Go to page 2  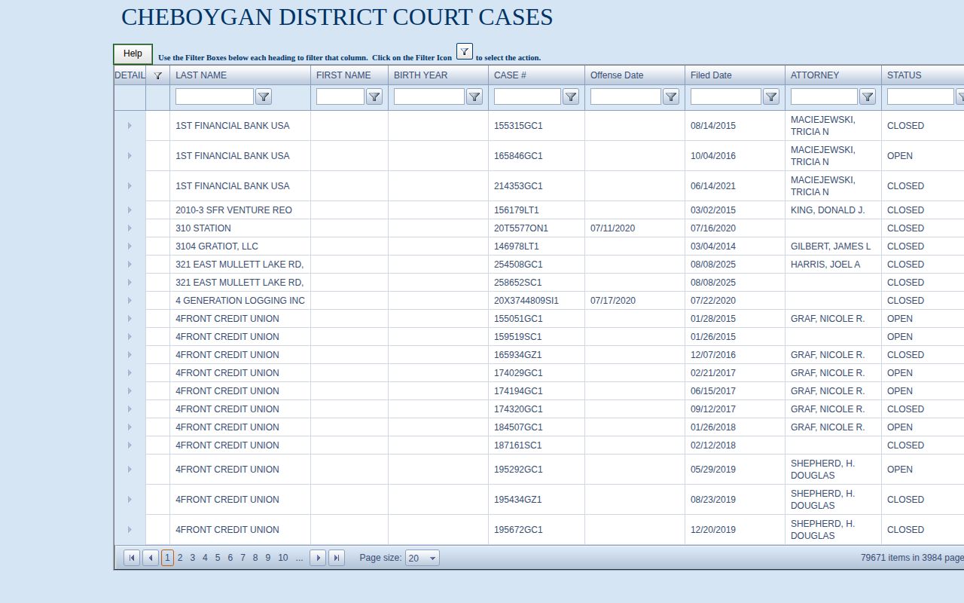180,558
